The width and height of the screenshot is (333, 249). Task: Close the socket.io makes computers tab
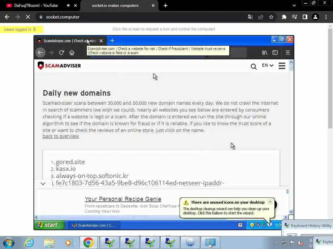pos(153,6)
